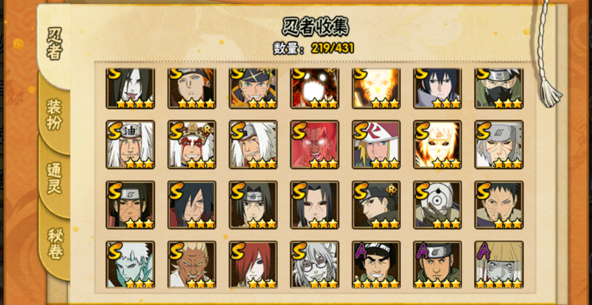Switch to the 通灵 tab
The width and height of the screenshot is (592, 305).
(54, 178)
